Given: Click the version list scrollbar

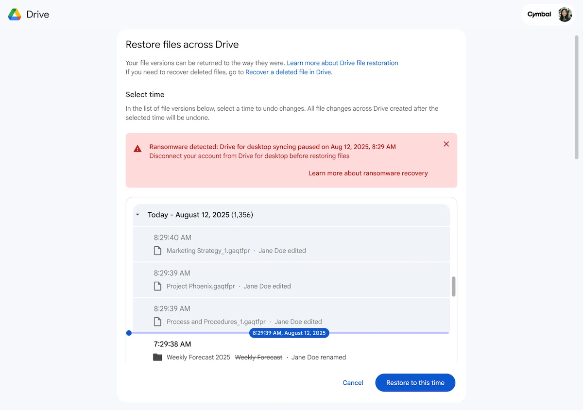Looking at the screenshot, I should [x=453, y=288].
